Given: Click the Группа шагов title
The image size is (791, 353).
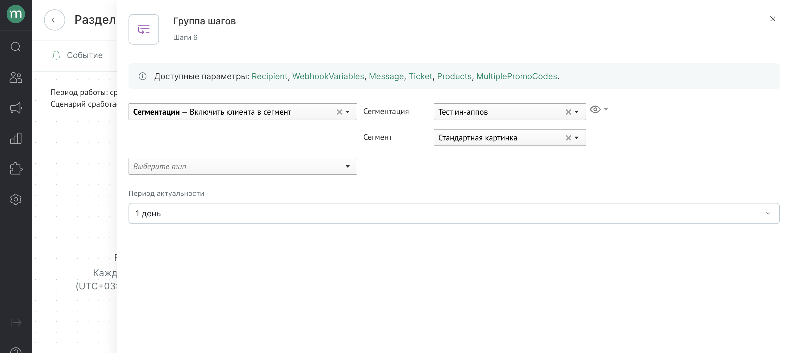Looking at the screenshot, I should pyautogui.click(x=204, y=21).
